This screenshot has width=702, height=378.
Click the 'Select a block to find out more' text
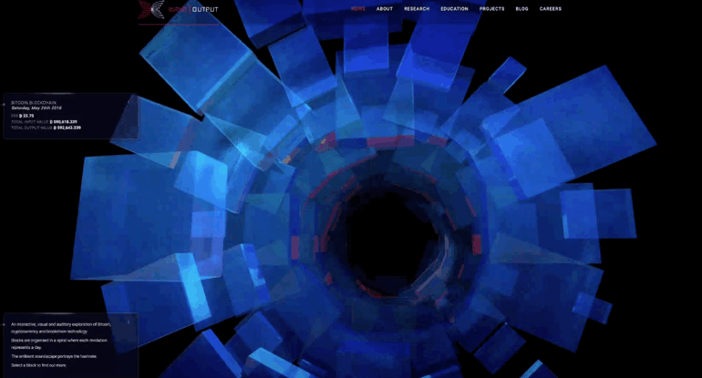[39, 365]
